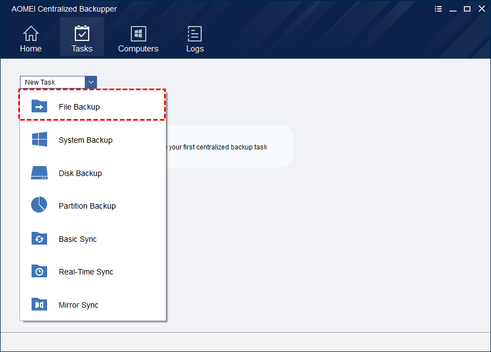This screenshot has width=491, height=352.
Task: Click the Partition Backup pie icon
Action: pos(39,205)
